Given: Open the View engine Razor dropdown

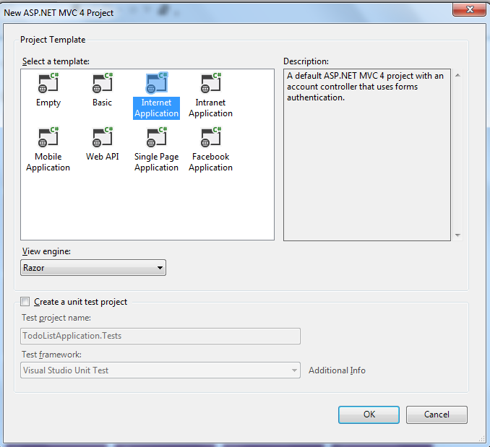Looking at the screenshot, I should (x=93, y=267).
